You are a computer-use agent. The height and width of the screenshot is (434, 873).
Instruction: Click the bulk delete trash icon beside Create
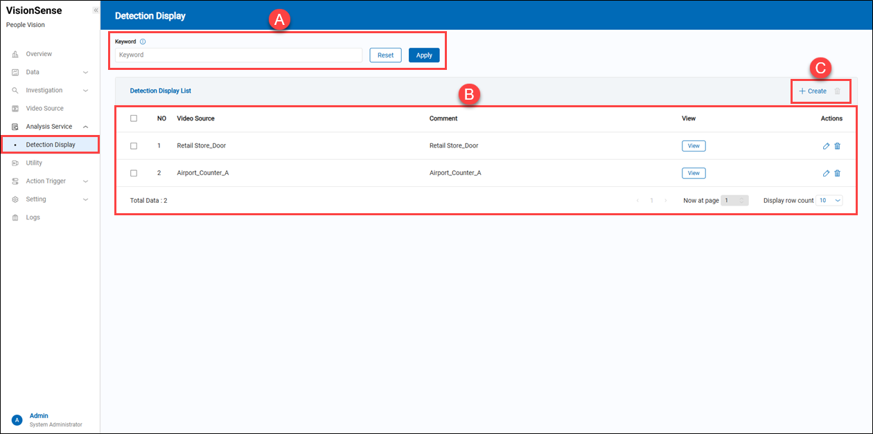click(837, 91)
